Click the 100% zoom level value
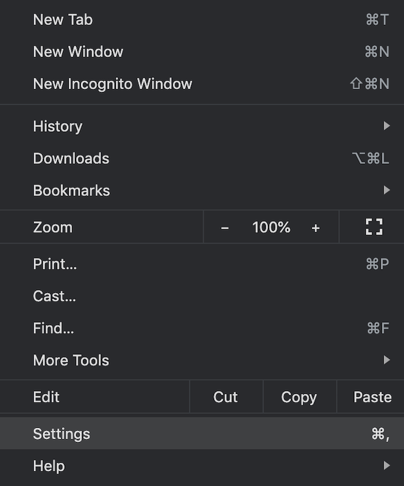Screen dimensions: 404x486 271,227
